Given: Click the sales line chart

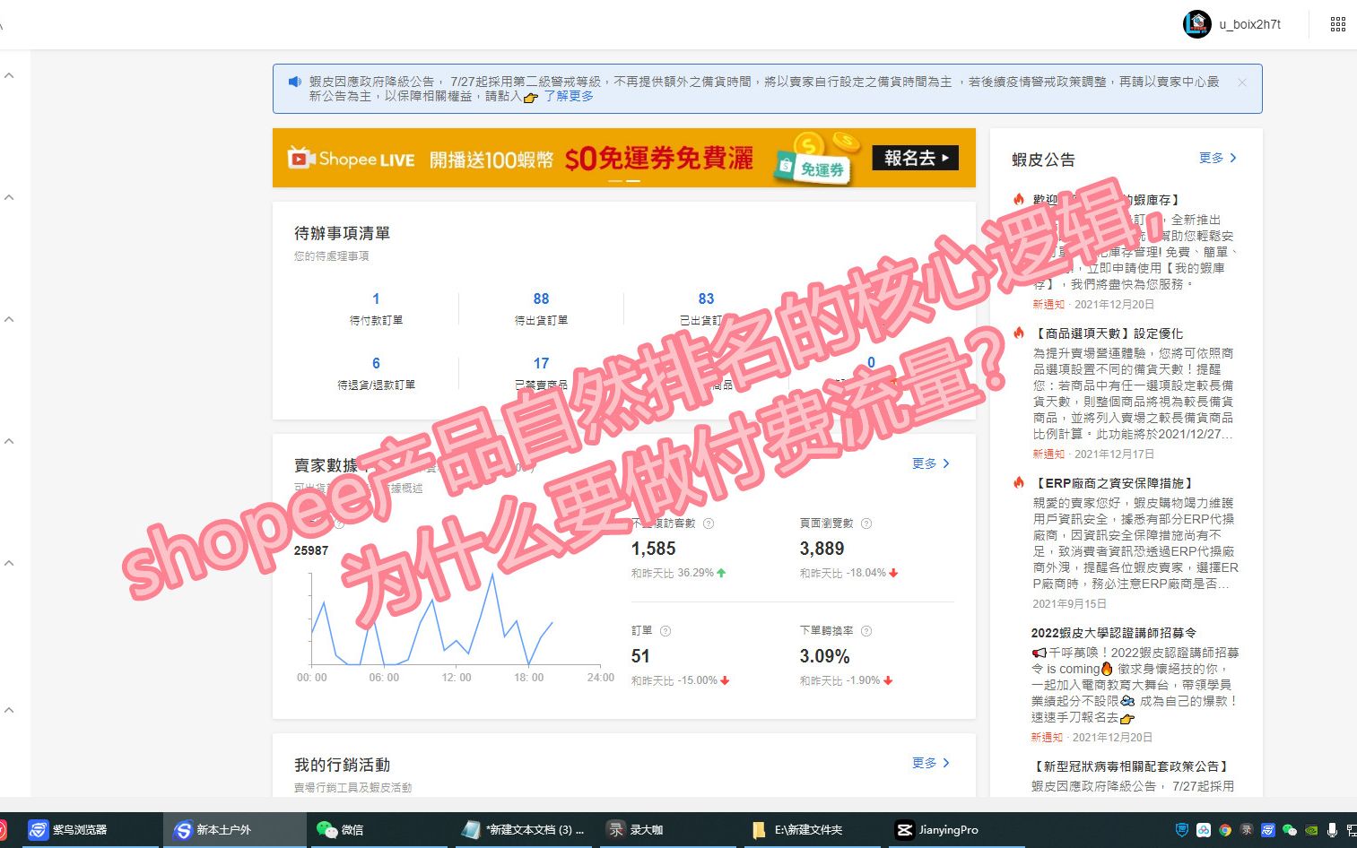Looking at the screenshot, I should pos(455,619).
